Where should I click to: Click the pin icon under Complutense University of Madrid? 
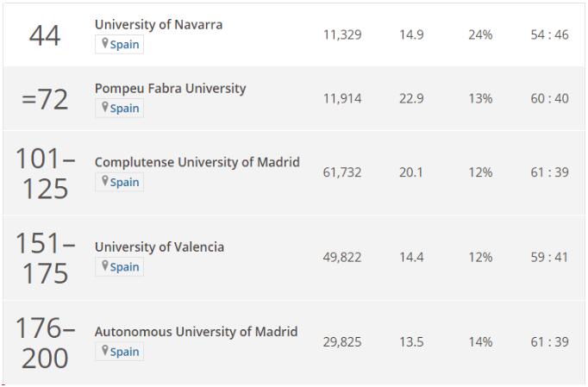(x=105, y=182)
